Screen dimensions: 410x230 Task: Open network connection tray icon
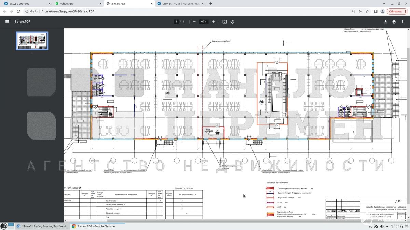[x=376, y=226]
